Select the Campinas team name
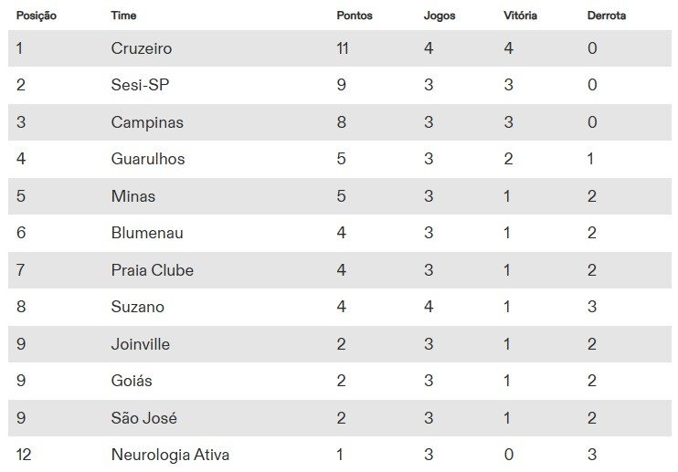 pos(147,122)
